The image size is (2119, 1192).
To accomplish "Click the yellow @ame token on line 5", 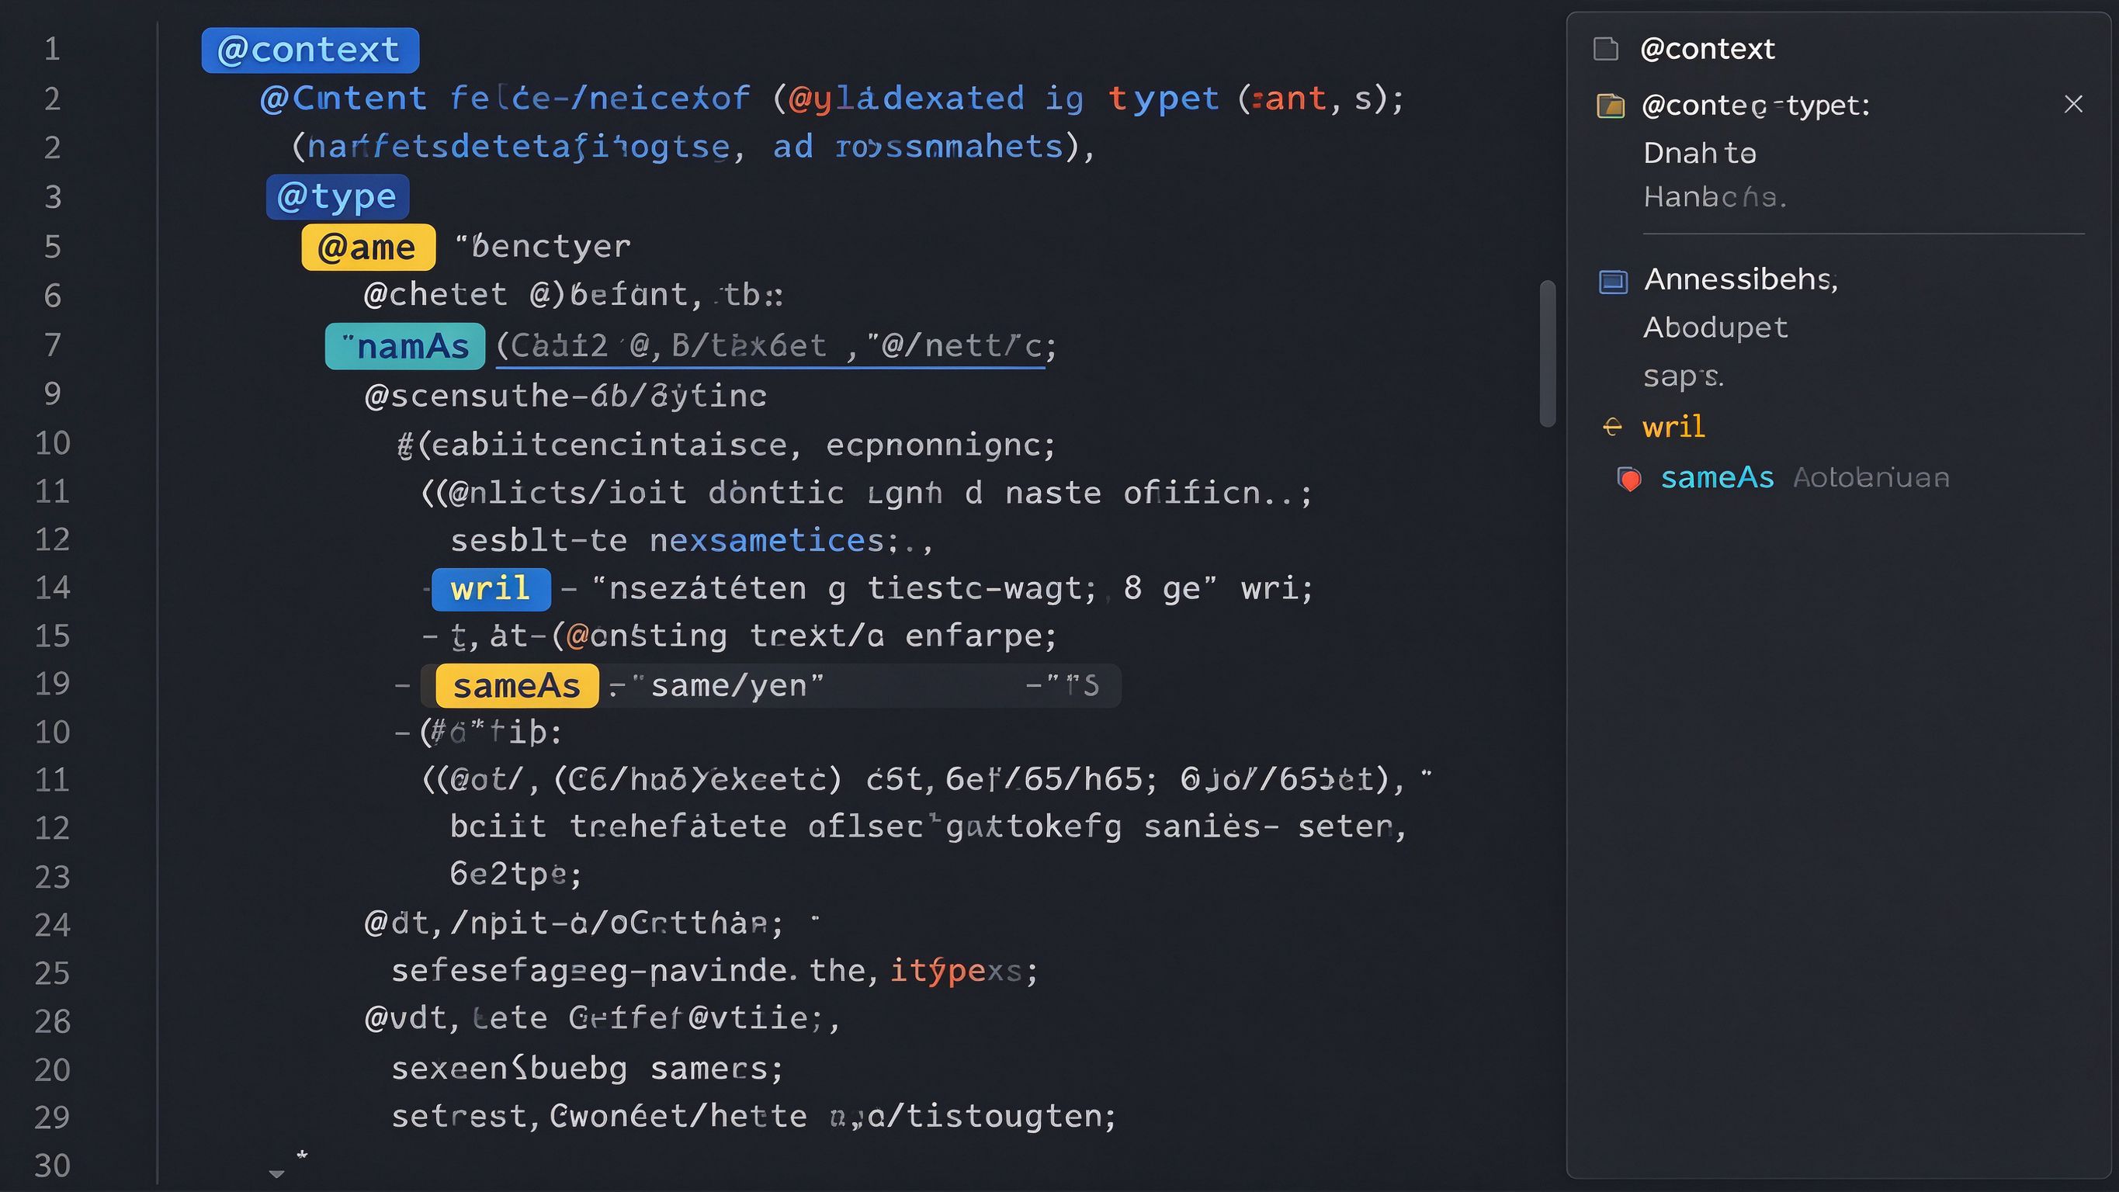I will tap(368, 247).
